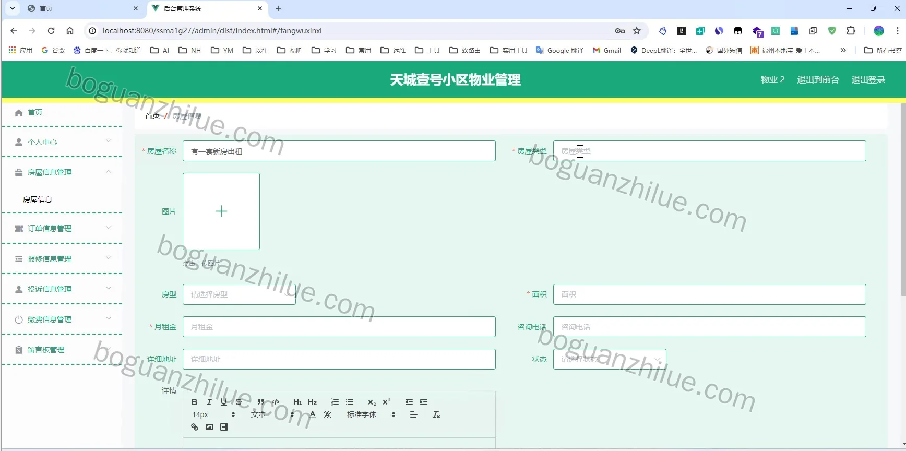906x451 pixels.
Task: Expand the 报修信息管理 menu
Action: click(62, 259)
